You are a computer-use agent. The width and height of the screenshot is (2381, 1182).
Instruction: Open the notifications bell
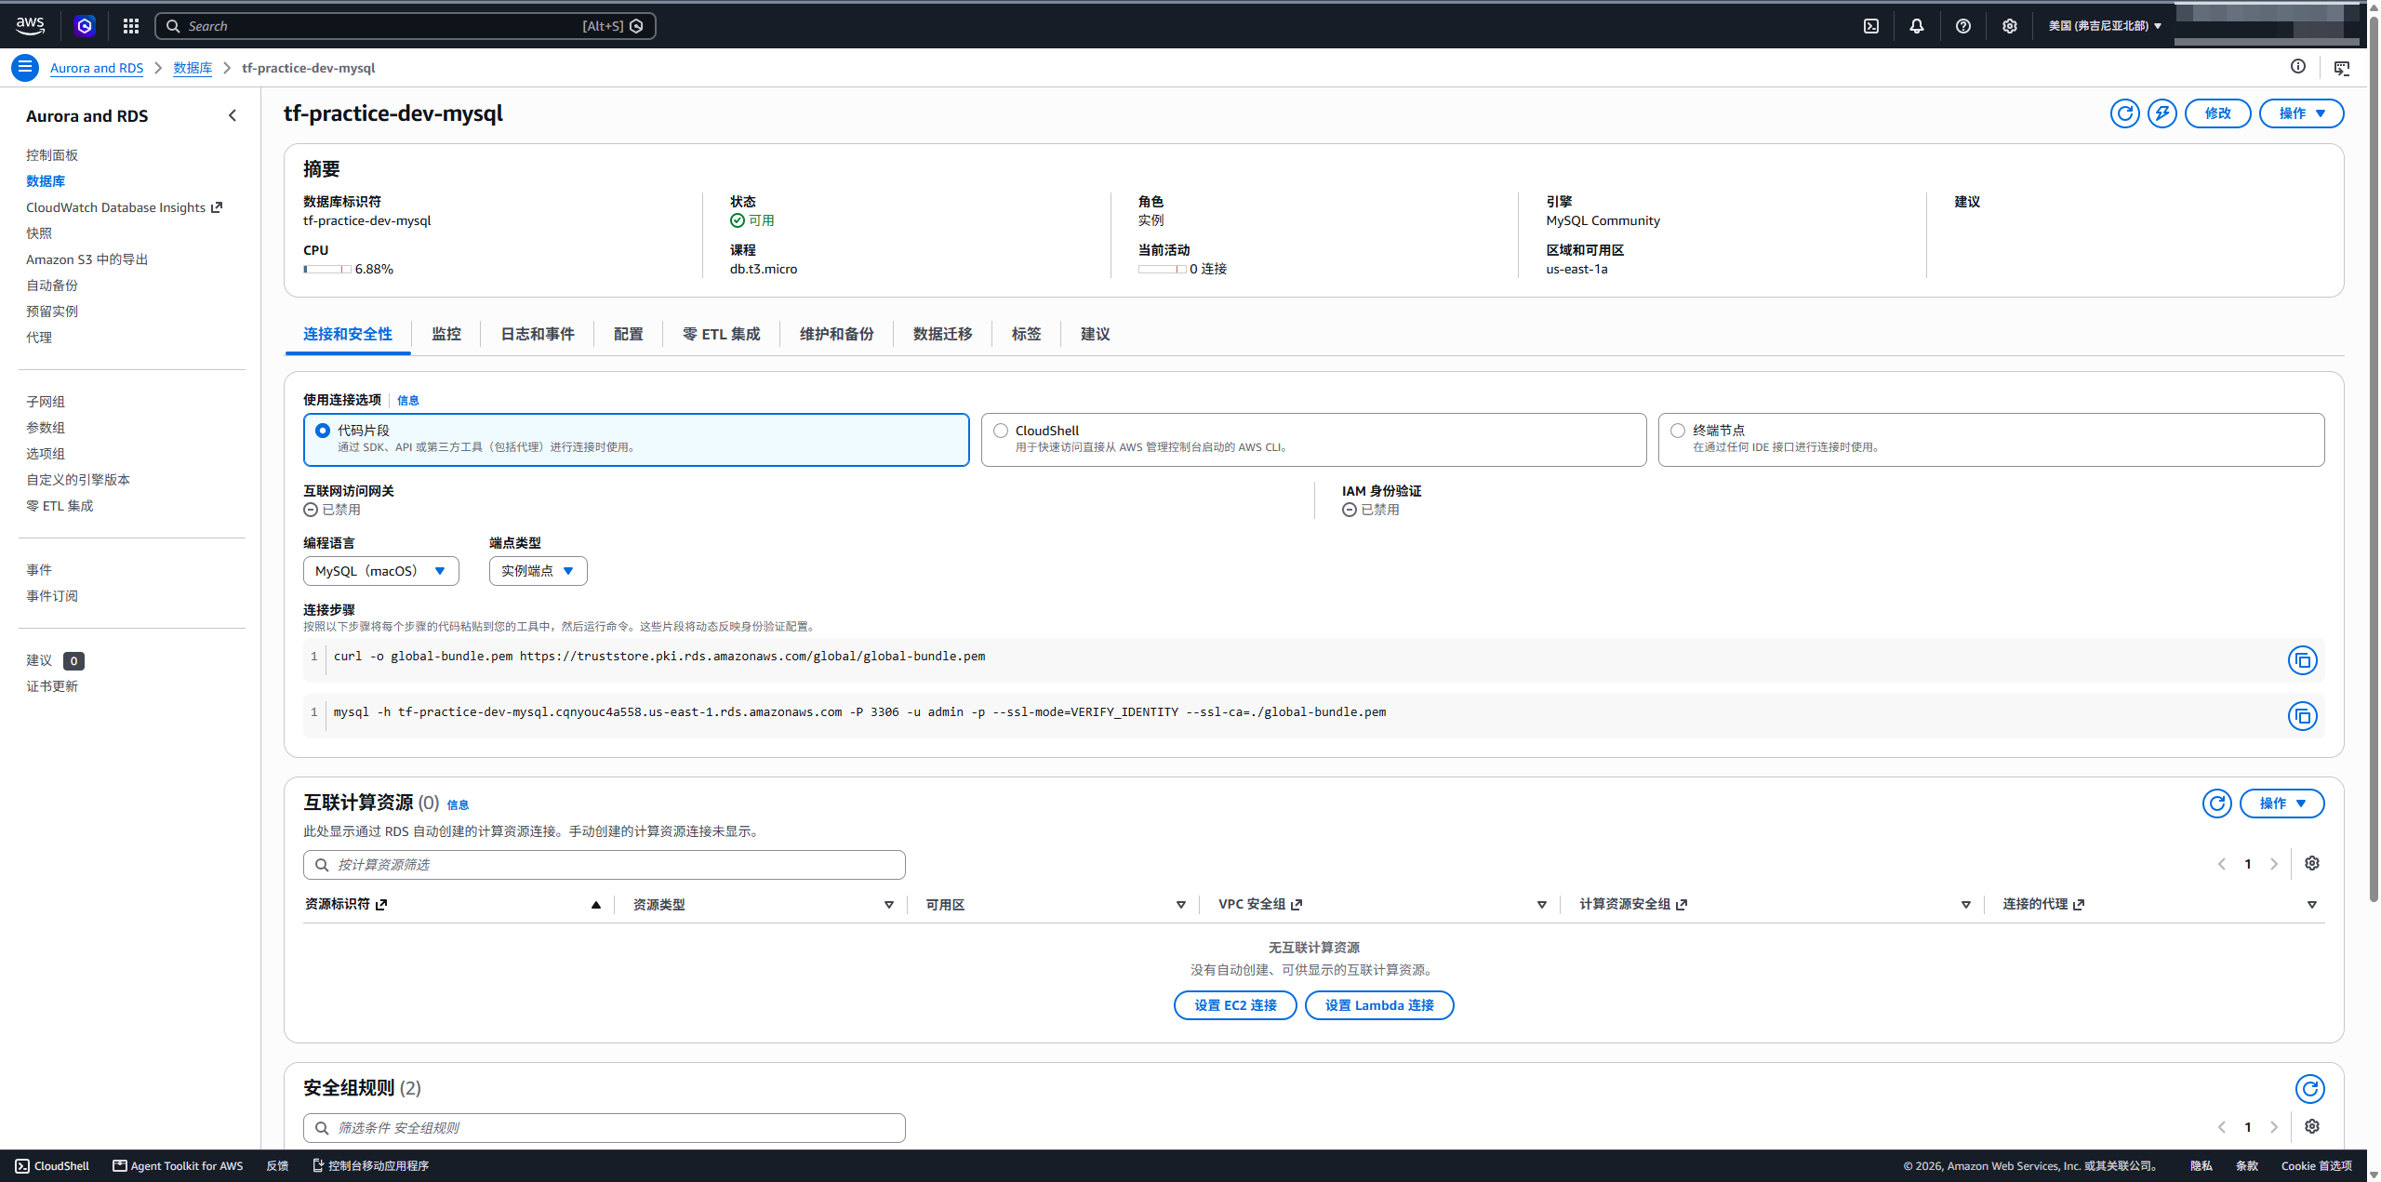[x=1917, y=26]
